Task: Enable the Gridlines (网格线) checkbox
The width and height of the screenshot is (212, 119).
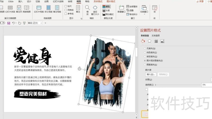Action: (x=66, y=10)
